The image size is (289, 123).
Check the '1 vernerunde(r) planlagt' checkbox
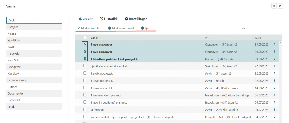[x=85, y=95]
